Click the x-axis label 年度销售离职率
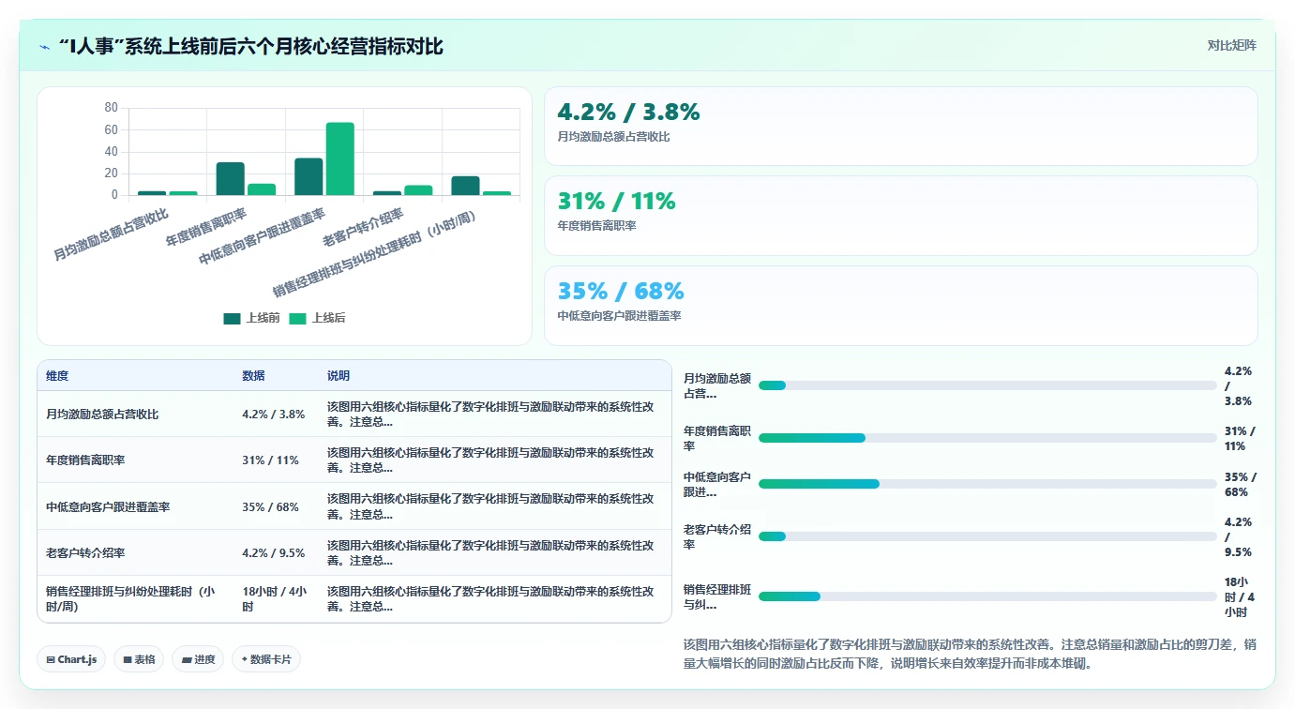This screenshot has height=709, width=1295. pyautogui.click(x=205, y=228)
